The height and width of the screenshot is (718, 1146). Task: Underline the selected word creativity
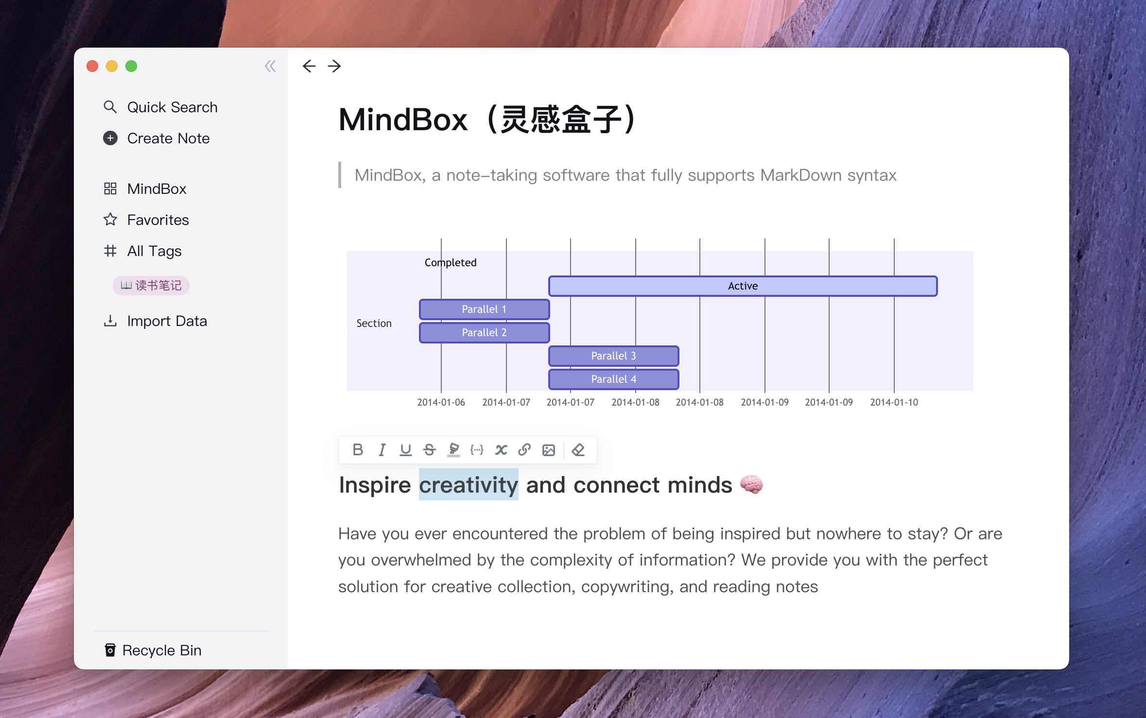[x=405, y=450]
